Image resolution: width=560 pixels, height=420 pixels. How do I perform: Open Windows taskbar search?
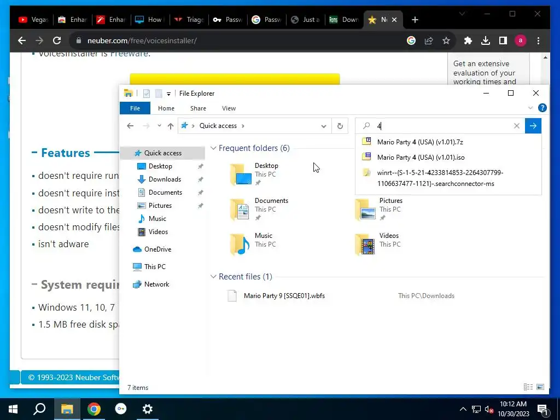pos(39,409)
